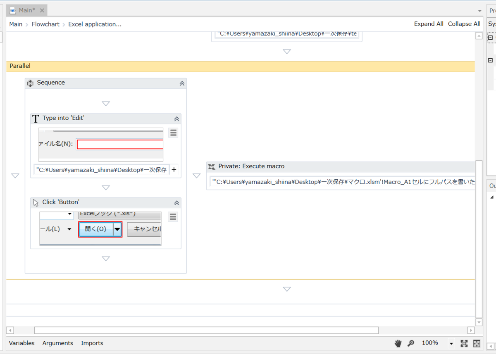Screen dimensions: 496x354
Task: Close the Main* tab
Action: (42, 10)
